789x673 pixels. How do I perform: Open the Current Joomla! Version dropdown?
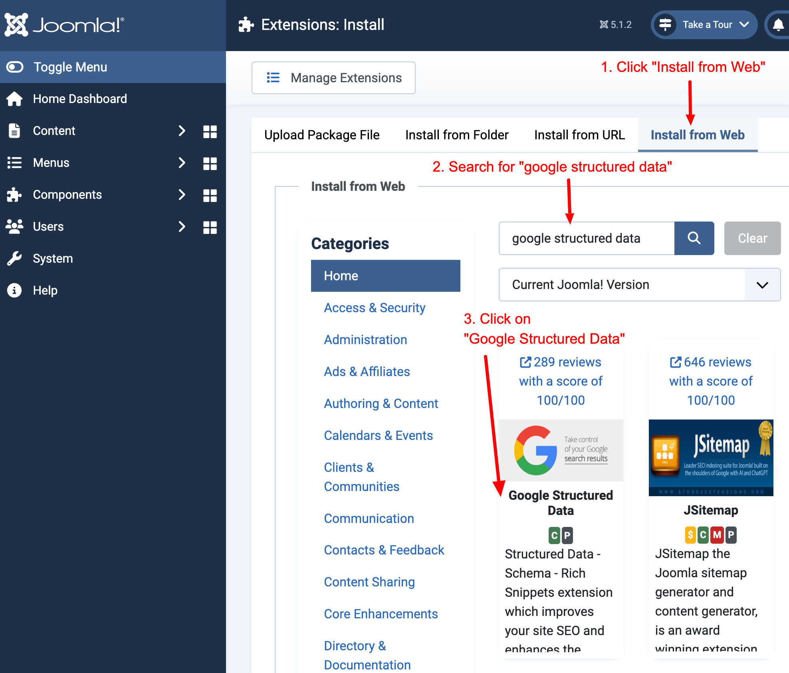[x=640, y=285]
